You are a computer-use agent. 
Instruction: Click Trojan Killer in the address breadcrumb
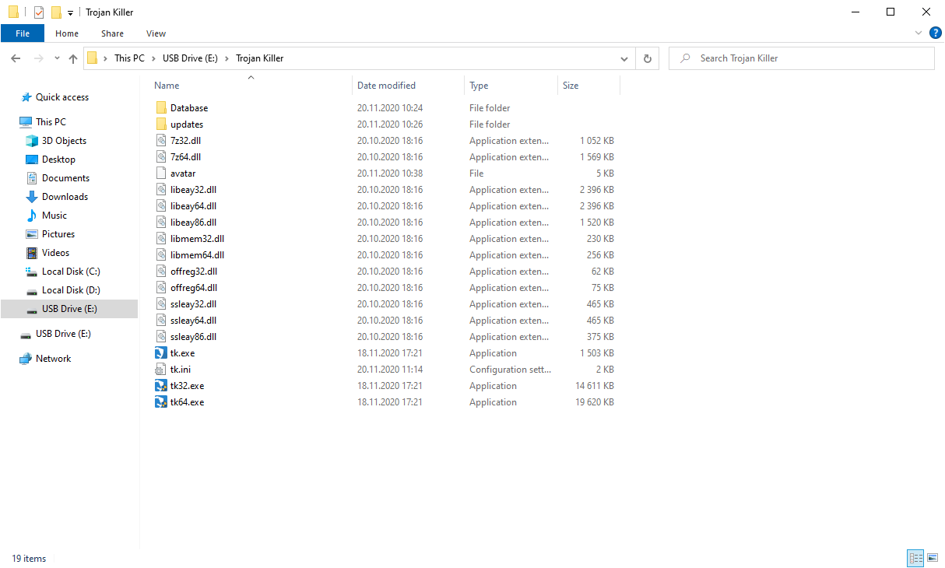tap(260, 58)
